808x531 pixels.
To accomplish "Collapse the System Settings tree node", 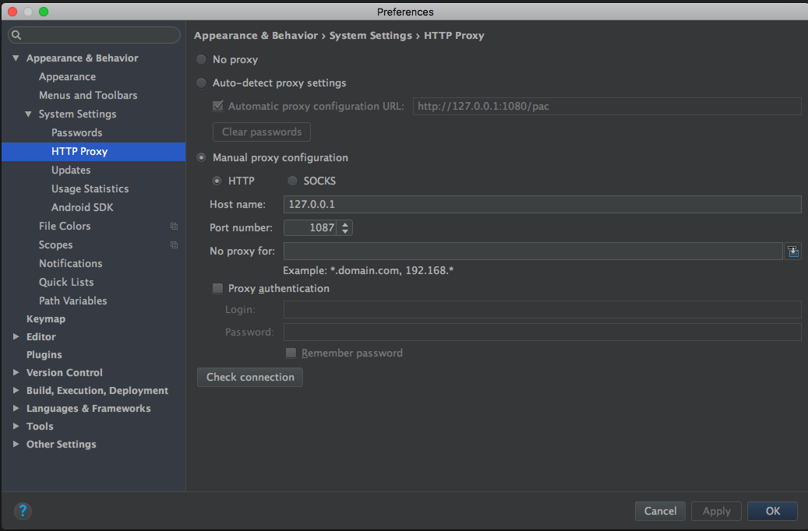I will coord(28,114).
